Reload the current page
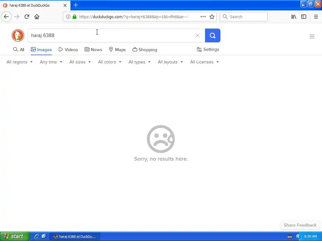The width and height of the screenshot is (322, 241). click(x=27, y=17)
